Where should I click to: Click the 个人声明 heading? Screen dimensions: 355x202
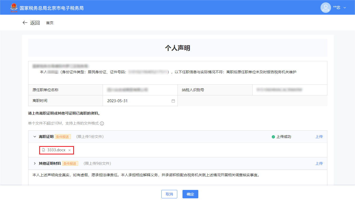click(177, 48)
